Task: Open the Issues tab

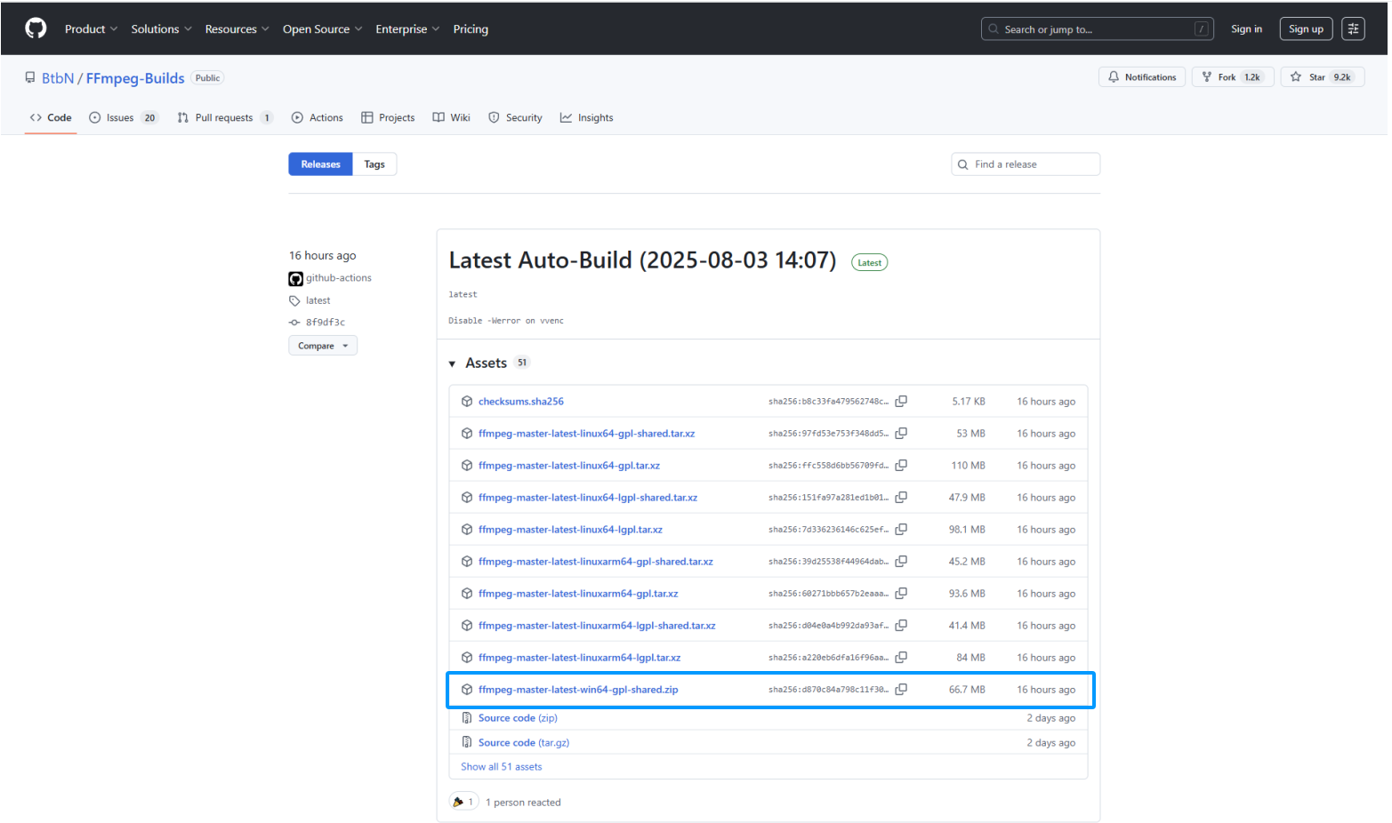Action: click(x=123, y=117)
